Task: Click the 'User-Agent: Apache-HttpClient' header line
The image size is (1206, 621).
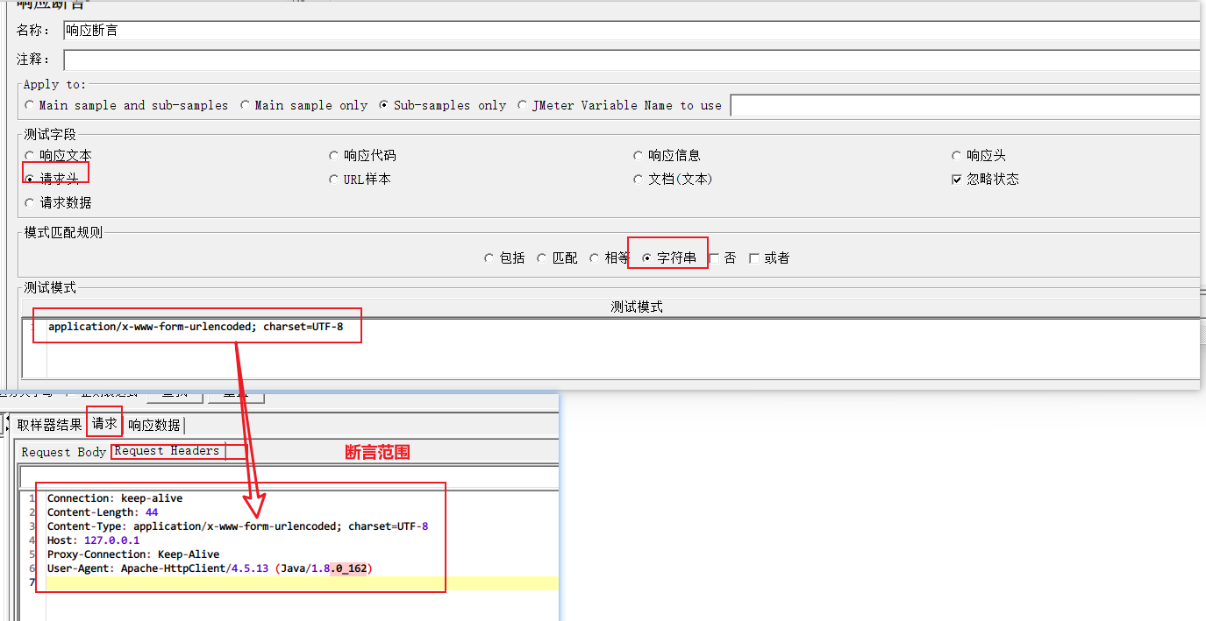Action: pos(211,568)
